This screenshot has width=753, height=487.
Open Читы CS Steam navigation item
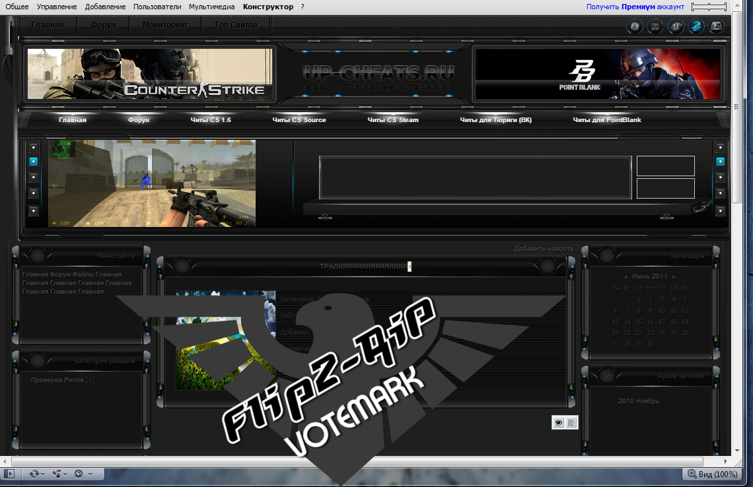point(393,120)
